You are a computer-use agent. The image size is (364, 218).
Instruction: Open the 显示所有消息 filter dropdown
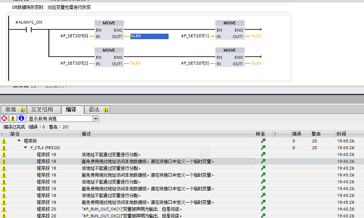pyautogui.click(x=96, y=119)
